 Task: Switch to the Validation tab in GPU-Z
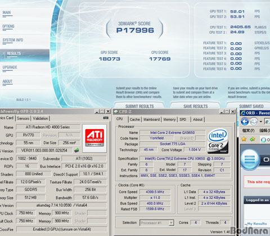pos(40,119)
